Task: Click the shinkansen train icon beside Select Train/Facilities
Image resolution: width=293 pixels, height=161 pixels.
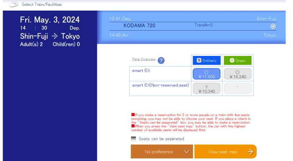Action: [14, 5]
